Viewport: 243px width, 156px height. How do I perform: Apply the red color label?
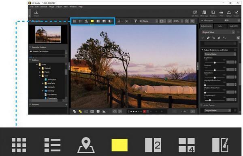(144, 112)
